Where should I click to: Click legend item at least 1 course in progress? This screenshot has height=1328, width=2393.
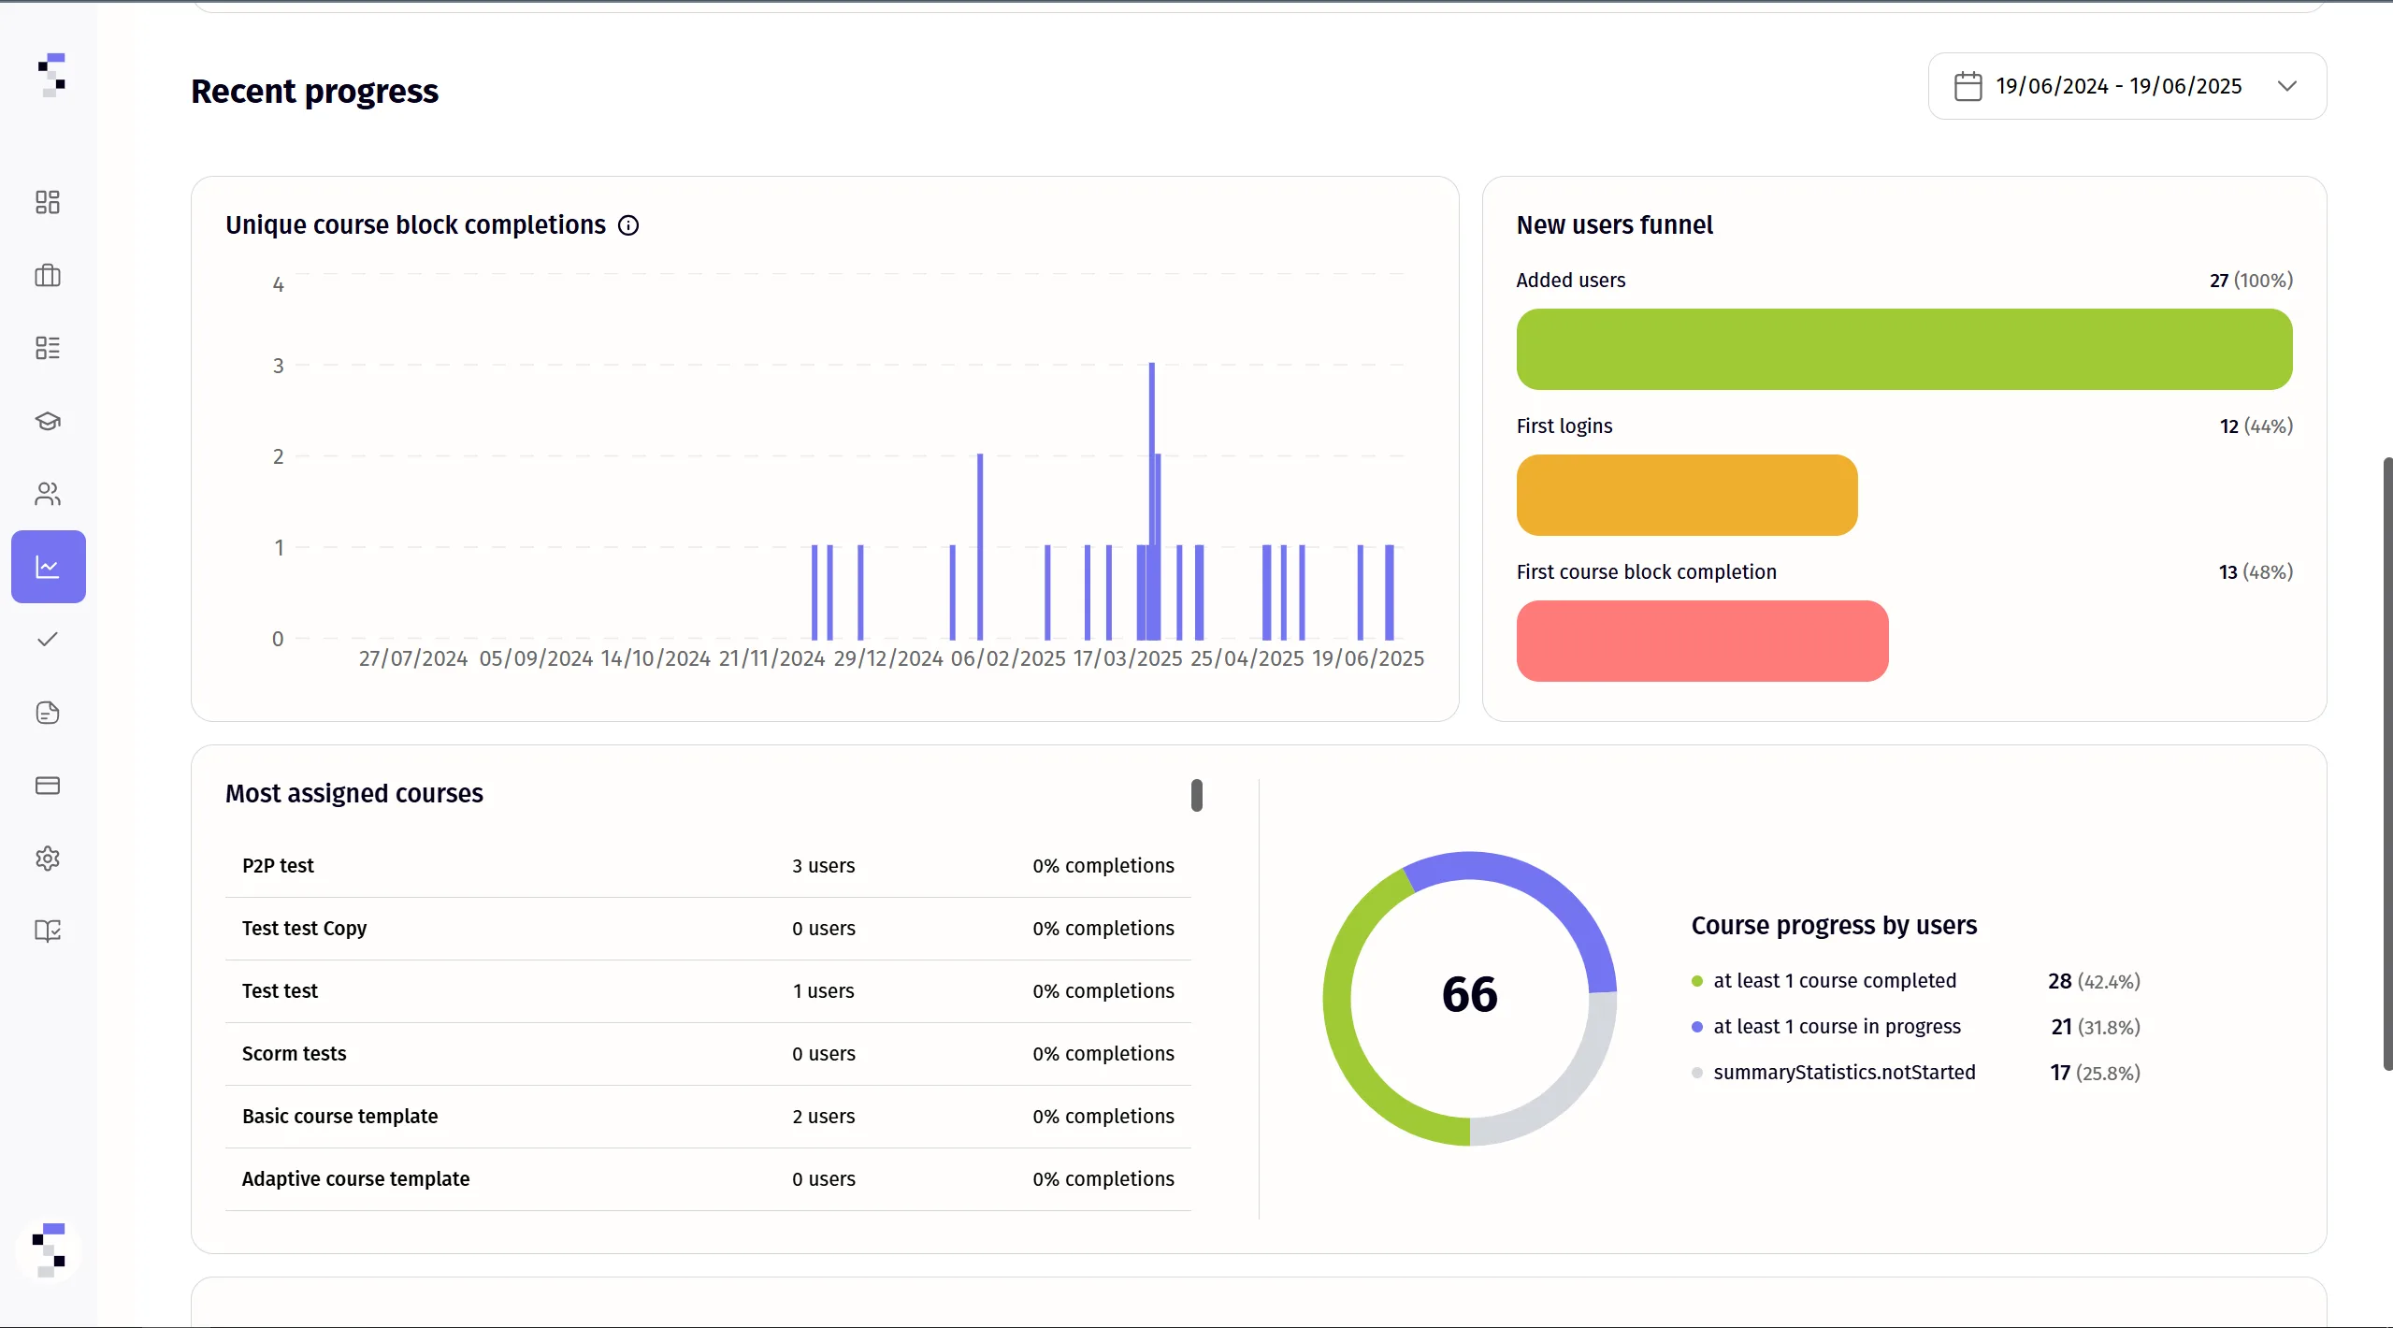pos(1837,1027)
